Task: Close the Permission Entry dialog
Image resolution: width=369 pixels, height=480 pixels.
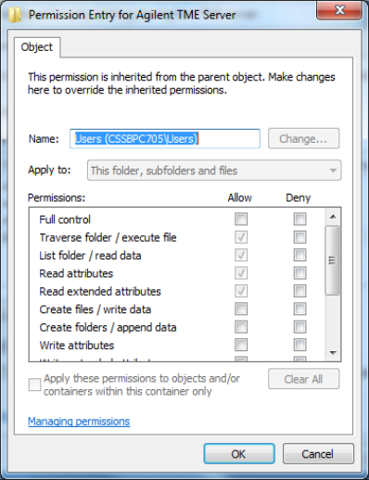Action: tap(339, 10)
